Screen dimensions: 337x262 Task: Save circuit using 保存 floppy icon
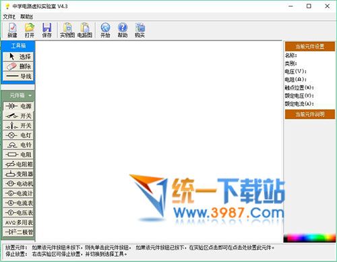click(x=47, y=30)
